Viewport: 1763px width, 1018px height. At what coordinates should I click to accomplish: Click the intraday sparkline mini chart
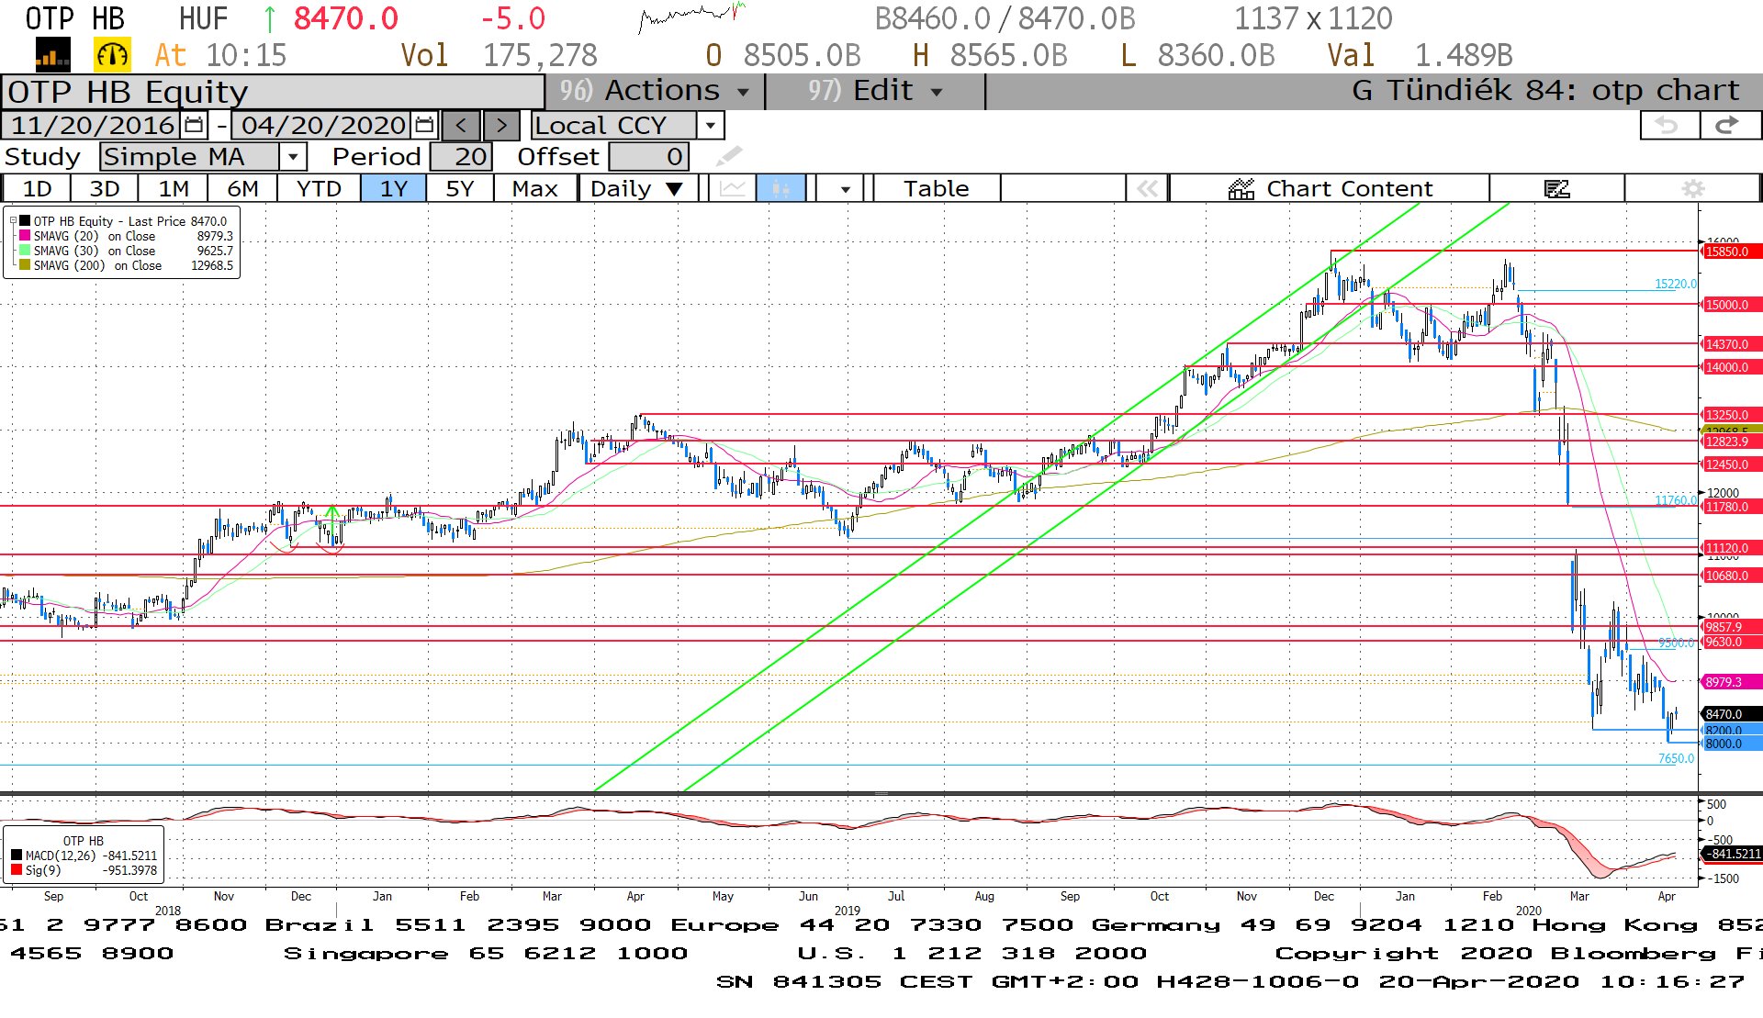[x=691, y=17]
